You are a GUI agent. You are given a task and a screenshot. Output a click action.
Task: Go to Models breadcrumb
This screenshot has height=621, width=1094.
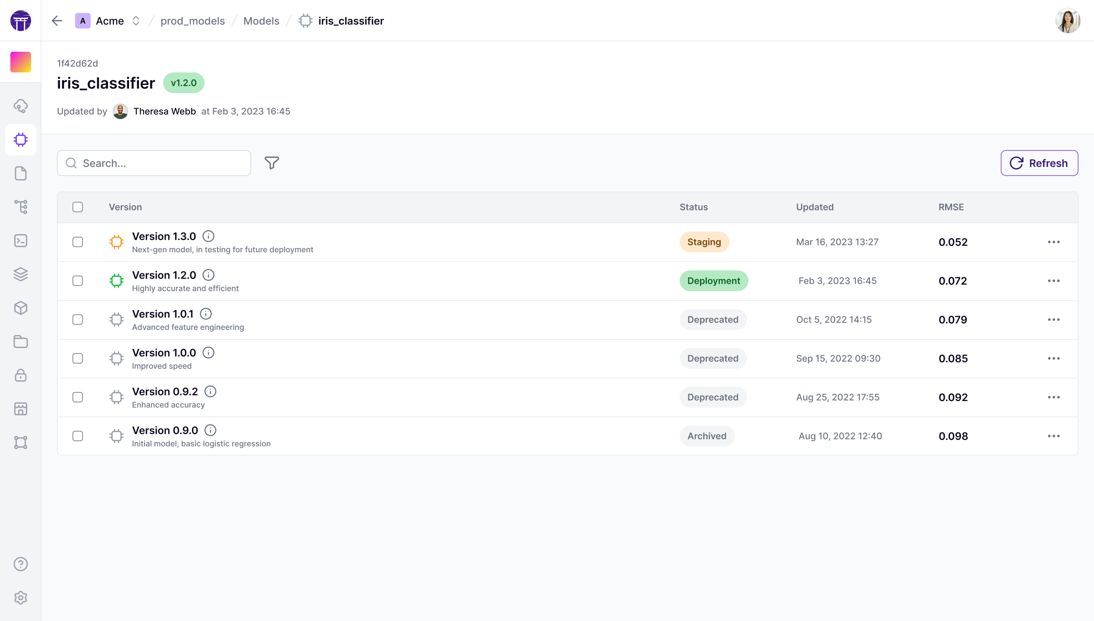coord(261,21)
